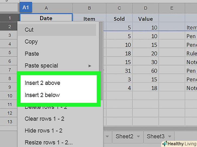Click the A1 cell reference badge
The image size is (197, 147).
[25, 8]
